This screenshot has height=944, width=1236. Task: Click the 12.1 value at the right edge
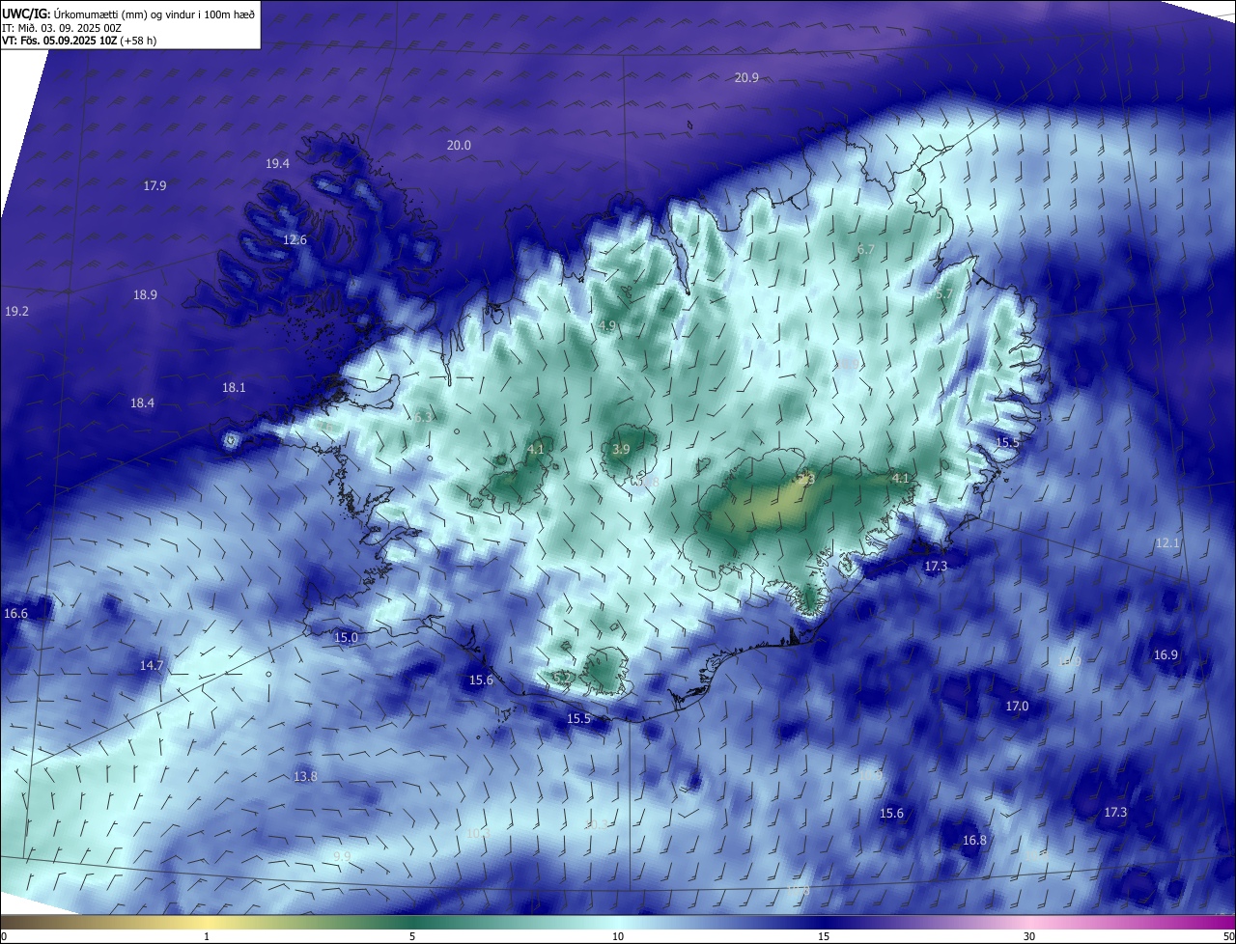point(1167,543)
